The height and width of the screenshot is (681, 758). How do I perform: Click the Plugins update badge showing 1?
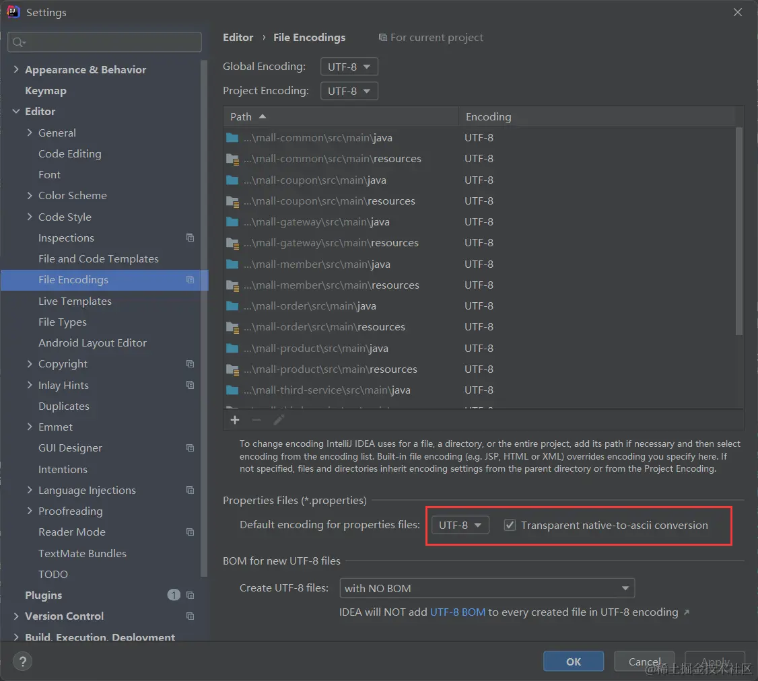pos(174,595)
